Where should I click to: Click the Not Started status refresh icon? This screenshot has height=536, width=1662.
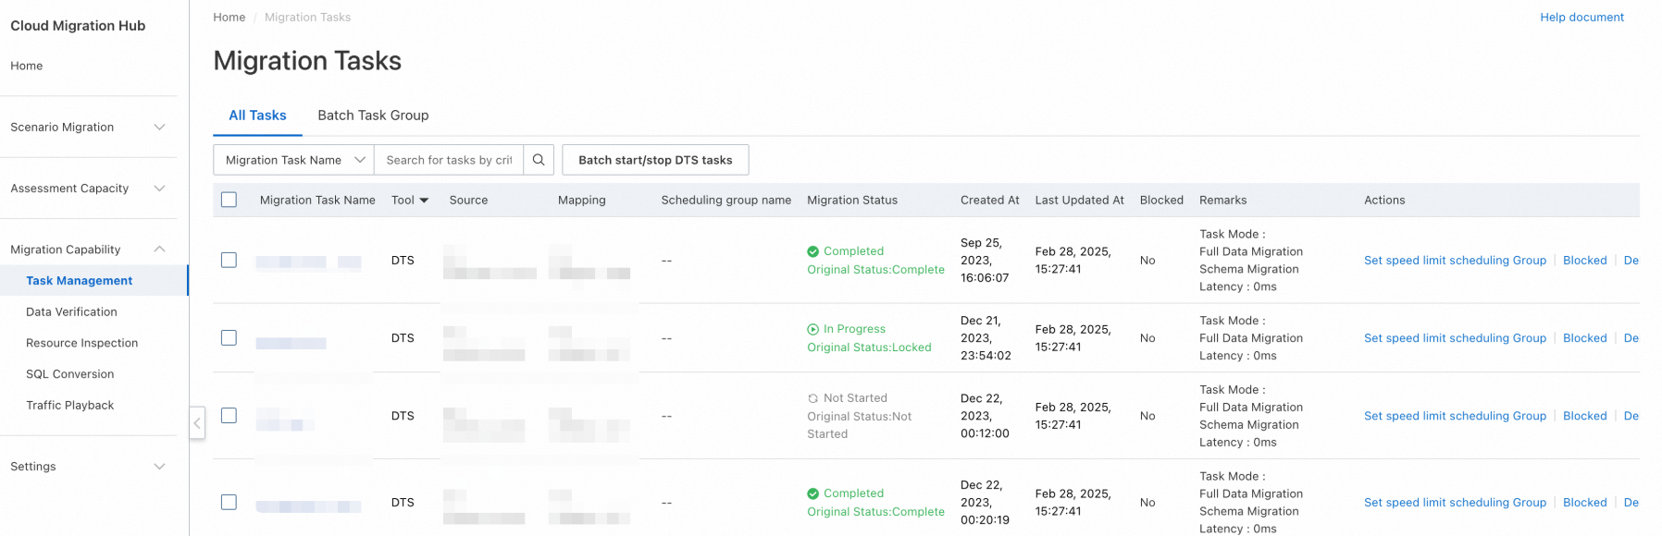pos(812,398)
